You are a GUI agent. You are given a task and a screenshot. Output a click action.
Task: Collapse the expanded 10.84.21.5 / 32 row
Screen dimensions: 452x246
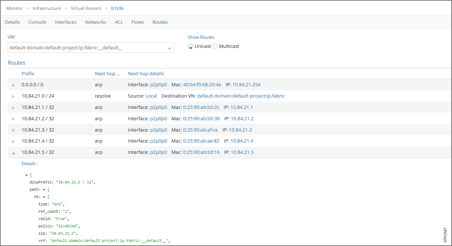tap(14, 153)
